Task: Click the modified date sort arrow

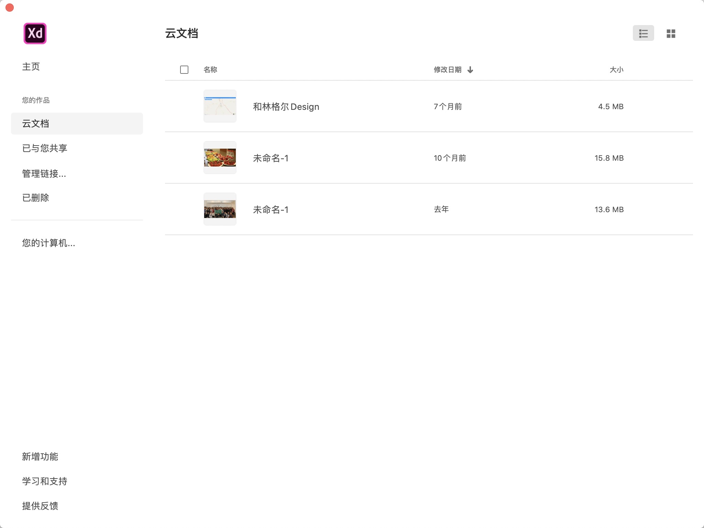Action: click(470, 70)
